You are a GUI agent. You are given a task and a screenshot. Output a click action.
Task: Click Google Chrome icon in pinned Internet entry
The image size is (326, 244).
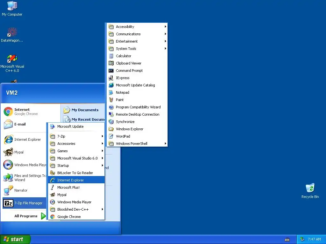click(x=8, y=112)
